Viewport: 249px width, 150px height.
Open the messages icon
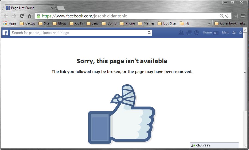point(189,33)
